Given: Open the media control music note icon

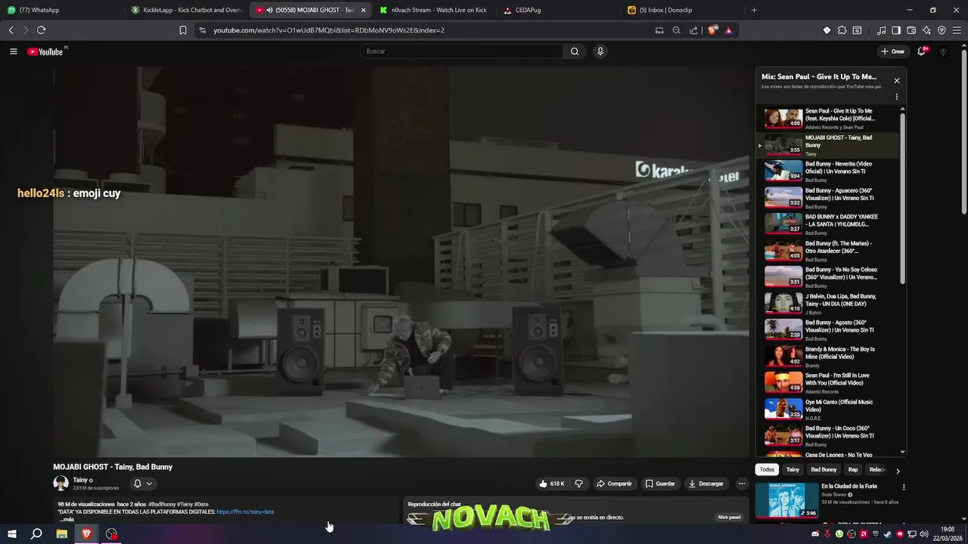Looking at the screenshot, I should (x=881, y=30).
